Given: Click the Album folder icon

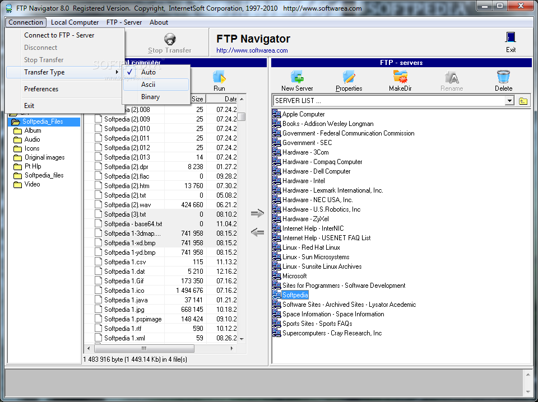Looking at the screenshot, I should click(17, 130).
